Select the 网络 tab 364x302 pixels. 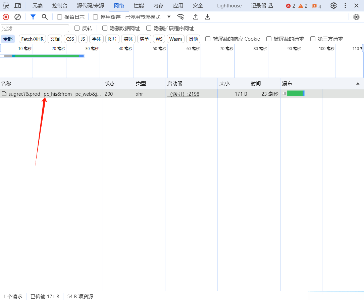[119, 6]
